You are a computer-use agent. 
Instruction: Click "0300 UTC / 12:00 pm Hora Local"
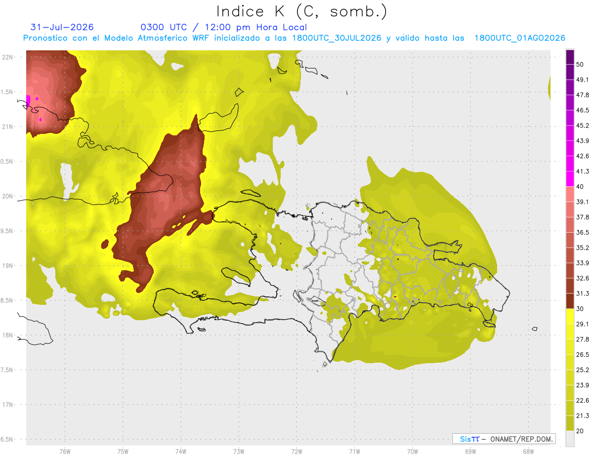[x=224, y=27]
